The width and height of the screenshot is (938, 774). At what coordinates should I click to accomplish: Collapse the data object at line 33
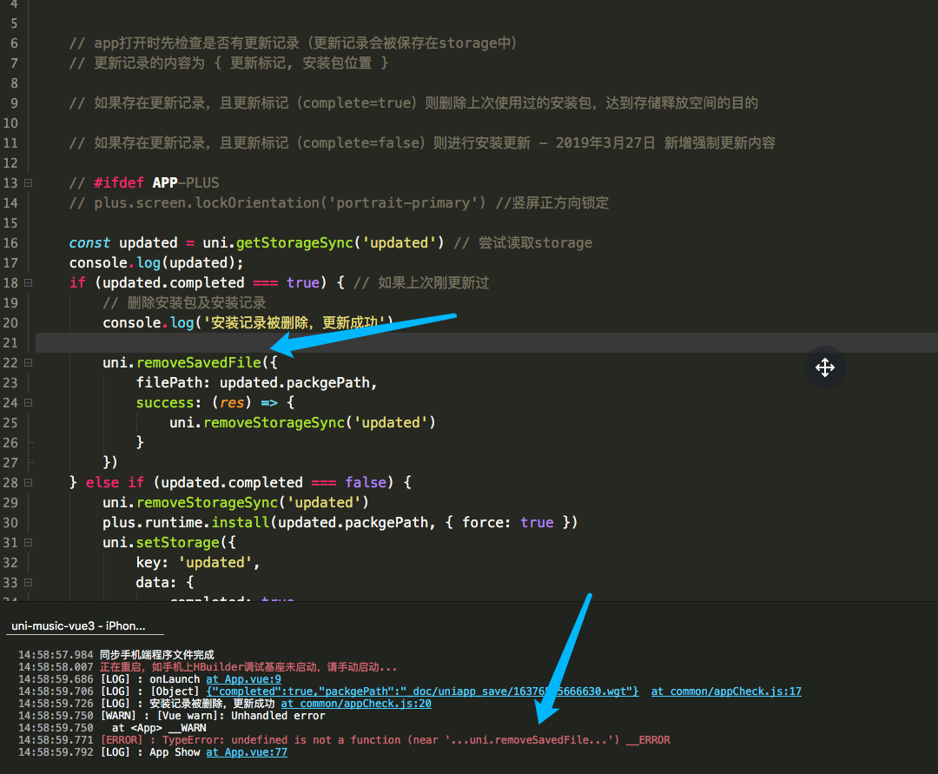click(29, 583)
